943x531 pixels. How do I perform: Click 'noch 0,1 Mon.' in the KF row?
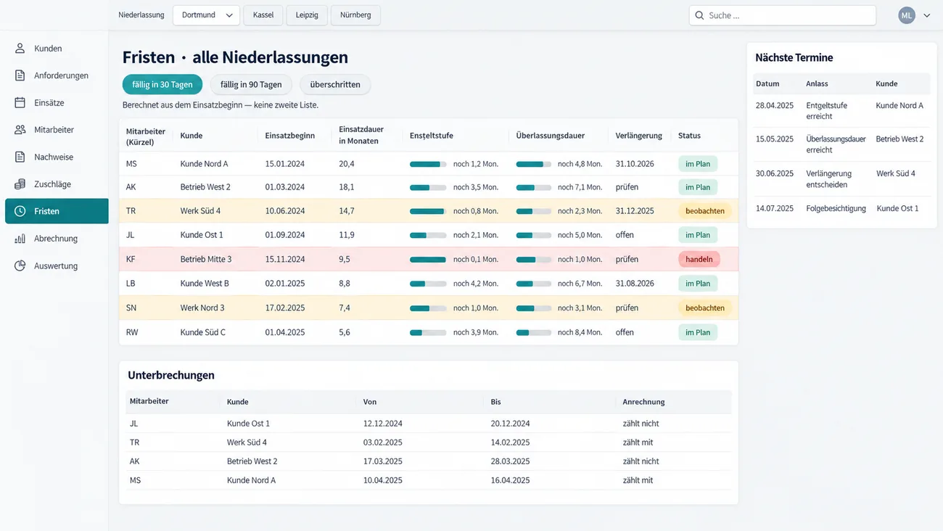(476, 260)
